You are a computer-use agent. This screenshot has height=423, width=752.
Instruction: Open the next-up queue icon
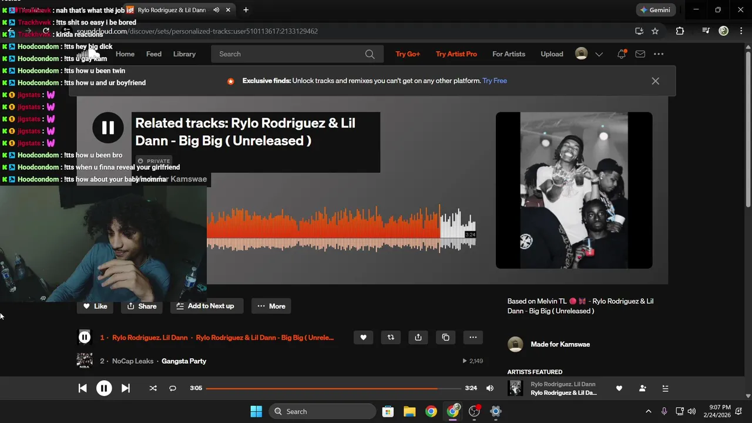(x=665, y=388)
